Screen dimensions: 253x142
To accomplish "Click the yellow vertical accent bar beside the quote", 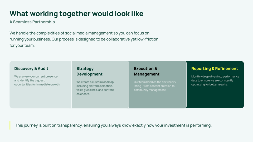I will pos(10,125).
